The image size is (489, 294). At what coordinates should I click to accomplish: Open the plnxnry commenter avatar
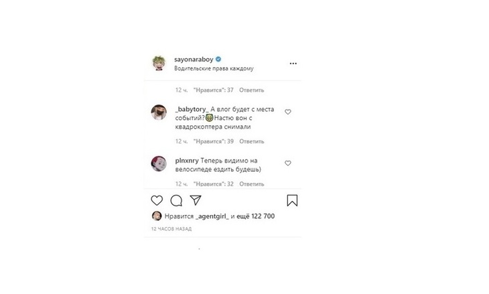pos(158,163)
